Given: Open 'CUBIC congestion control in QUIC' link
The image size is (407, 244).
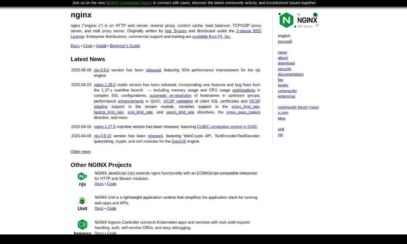Looking at the screenshot, I should pos(227,127).
